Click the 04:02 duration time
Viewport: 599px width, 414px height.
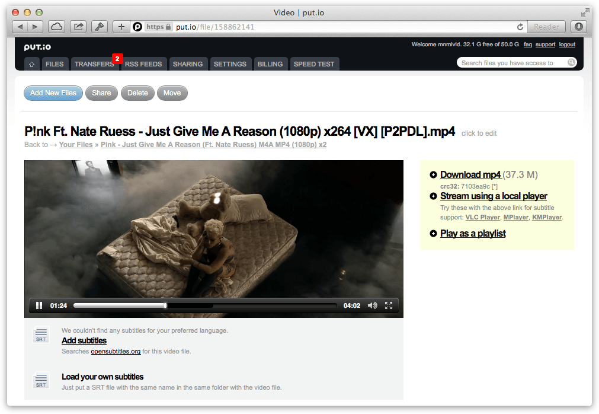(x=351, y=305)
